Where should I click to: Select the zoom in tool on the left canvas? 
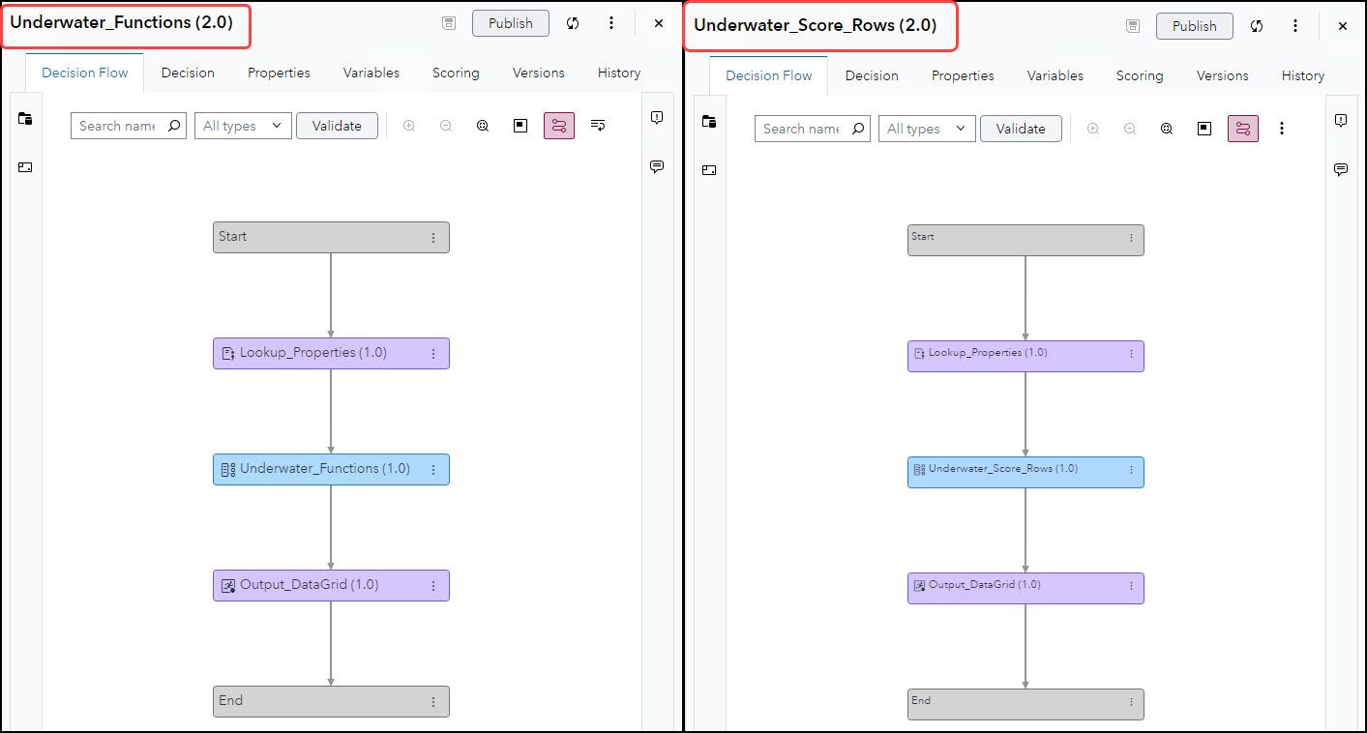pyautogui.click(x=408, y=126)
